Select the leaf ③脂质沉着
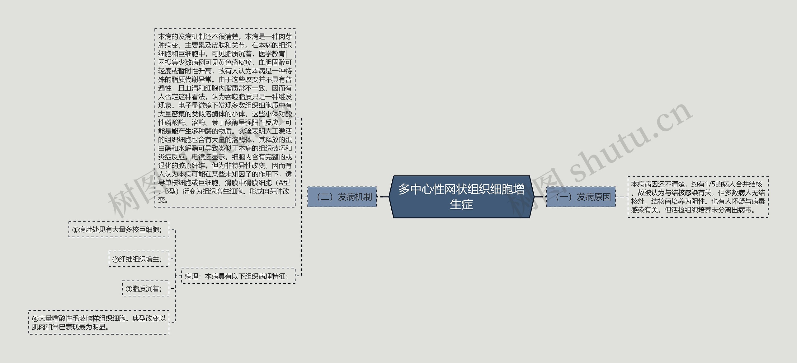 point(146,288)
